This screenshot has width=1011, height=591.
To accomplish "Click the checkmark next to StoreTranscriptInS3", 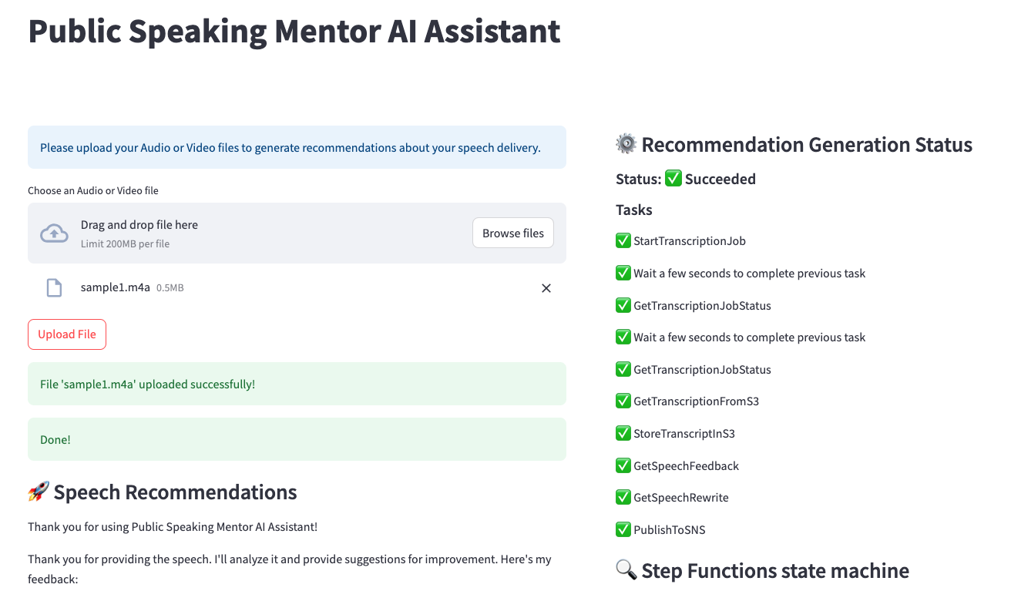I will (623, 433).
